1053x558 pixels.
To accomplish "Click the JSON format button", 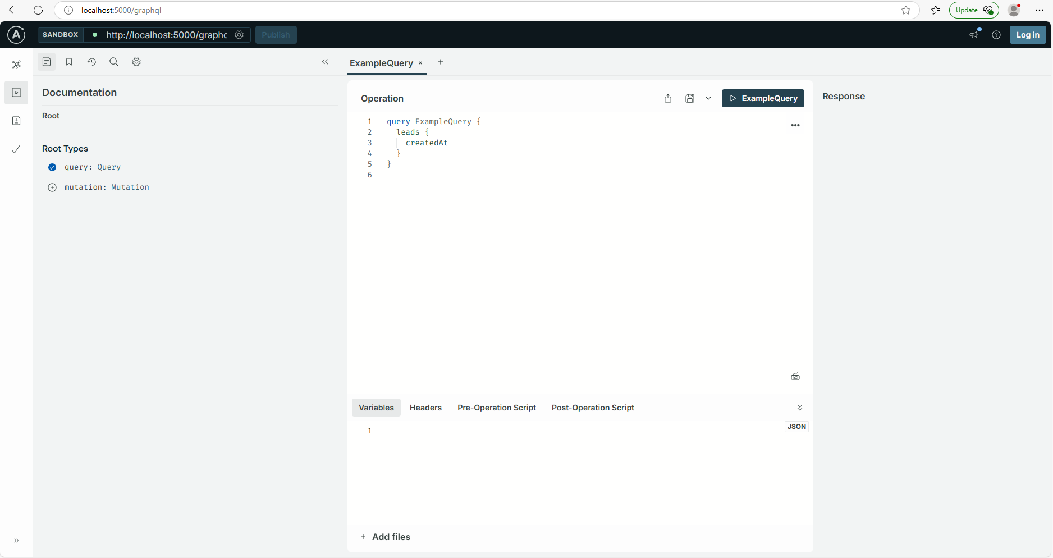I will tap(796, 427).
